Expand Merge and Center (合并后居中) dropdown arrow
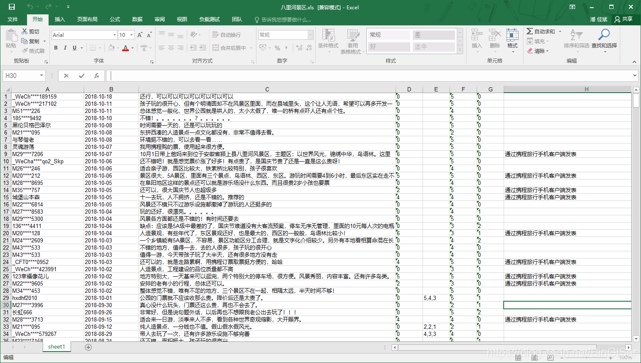The width and height of the screenshot is (641, 363). 251,48
